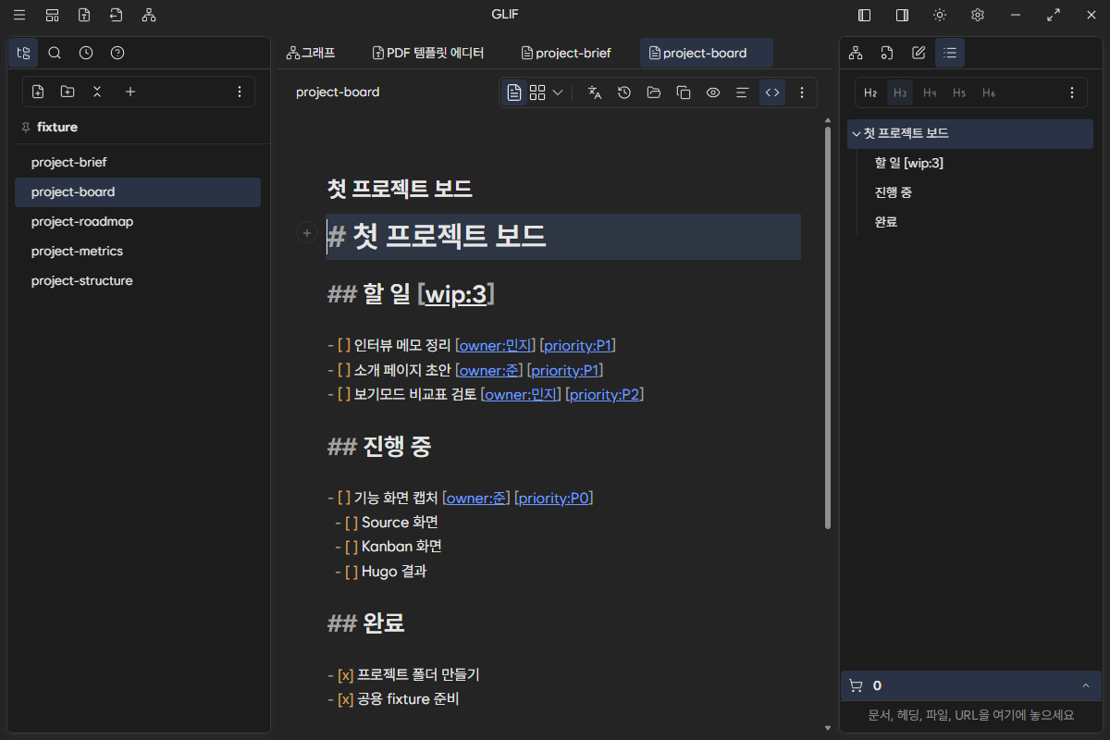Image resolution: width=1110 pixels, height=740 pixels.
Task: Click the plus icon in the sidebar toolbar
Action: (x=130, y=92)
